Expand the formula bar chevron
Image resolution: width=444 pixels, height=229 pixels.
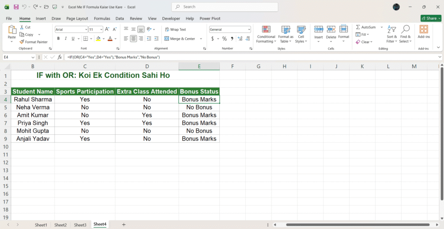coord(439,57)
